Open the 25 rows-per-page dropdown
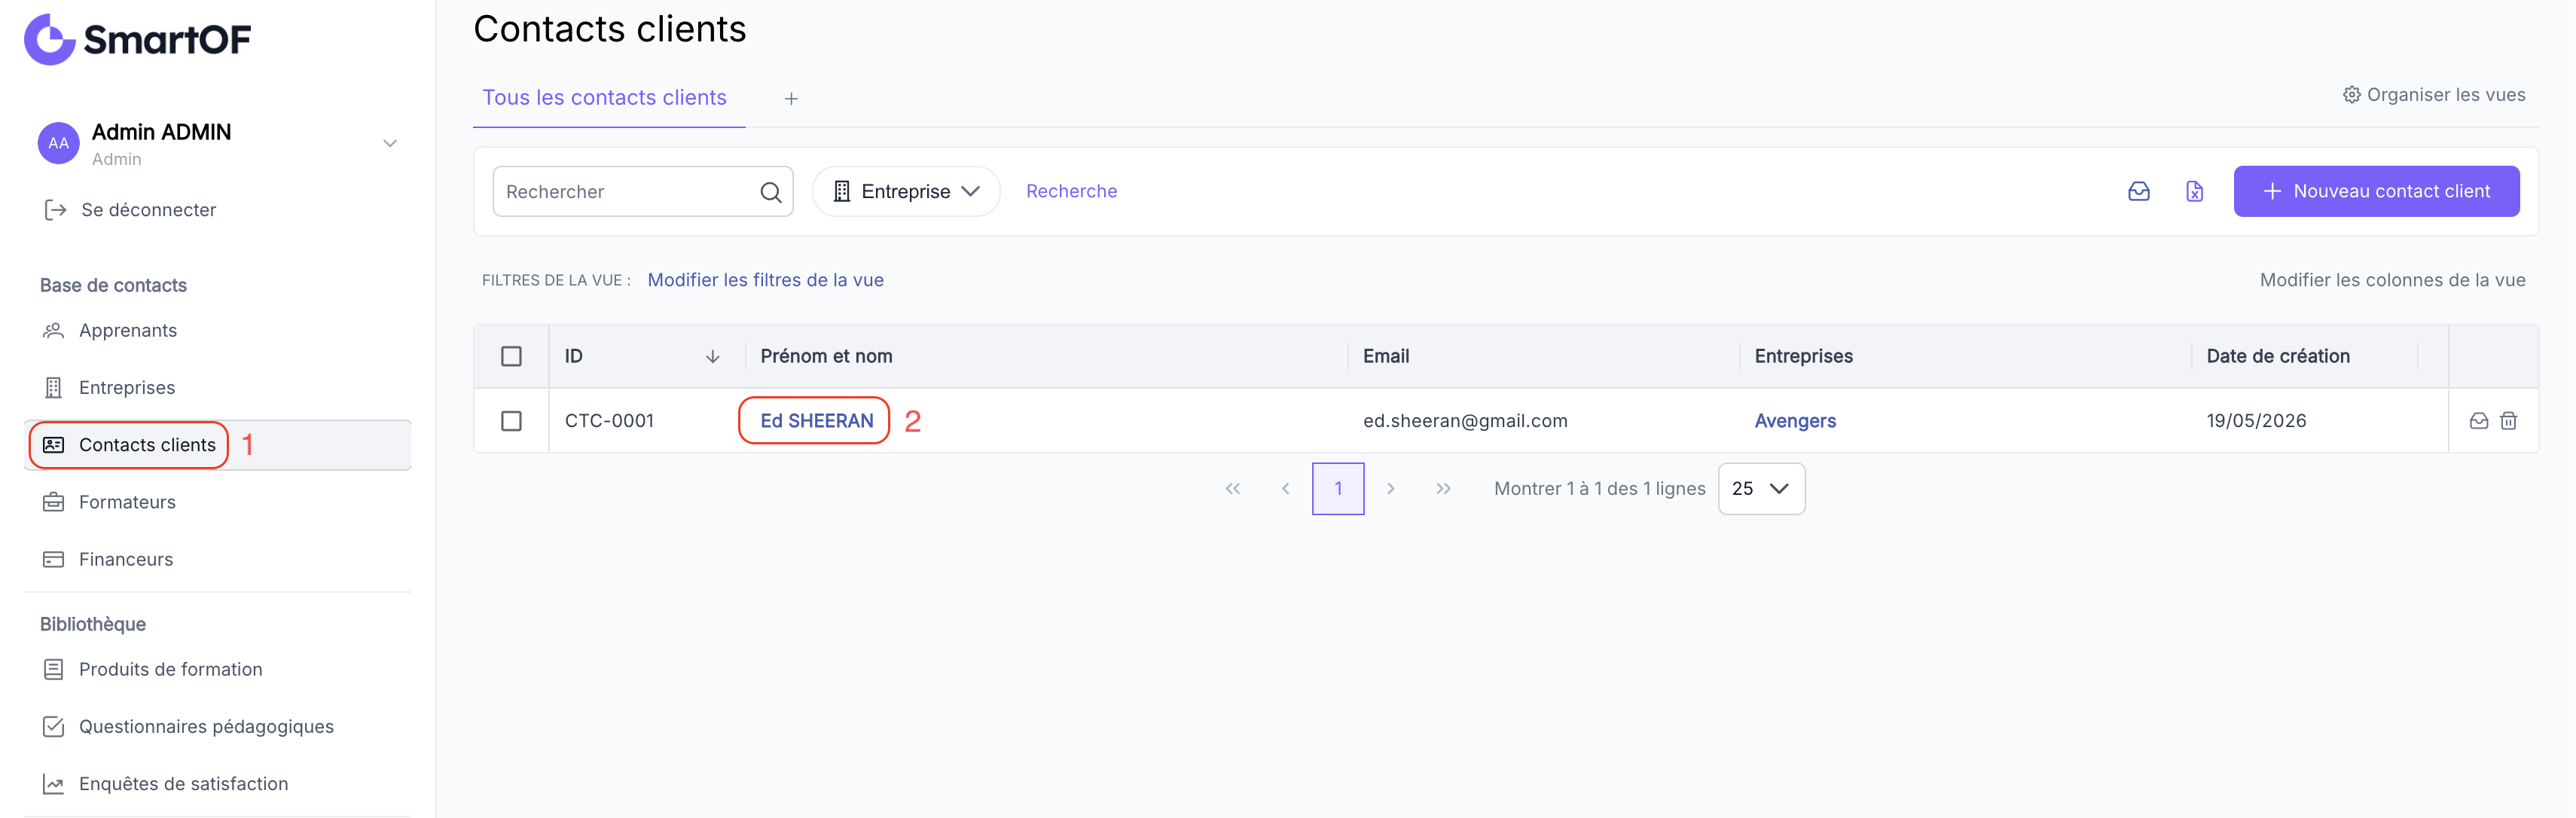Viewport: 2576px width, 818px height. 1761,489
